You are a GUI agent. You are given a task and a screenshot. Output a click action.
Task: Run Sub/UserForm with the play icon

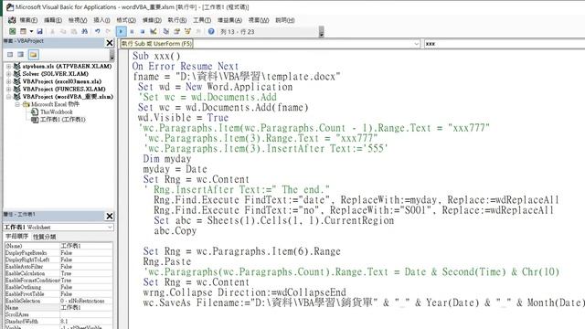pos(122,32)
